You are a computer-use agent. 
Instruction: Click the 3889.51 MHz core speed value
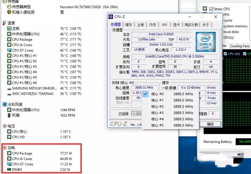tap(144, 87)
